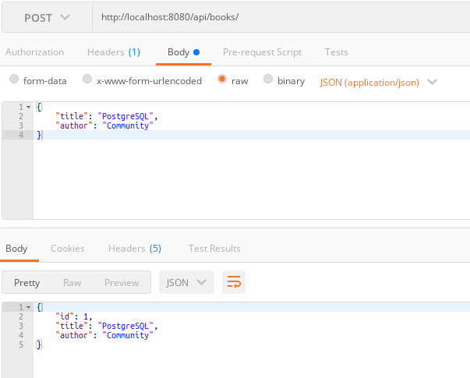Collapse response JSON with line 1 fold arrow
This screenshot has width=470, height=378.
[29, 308]
